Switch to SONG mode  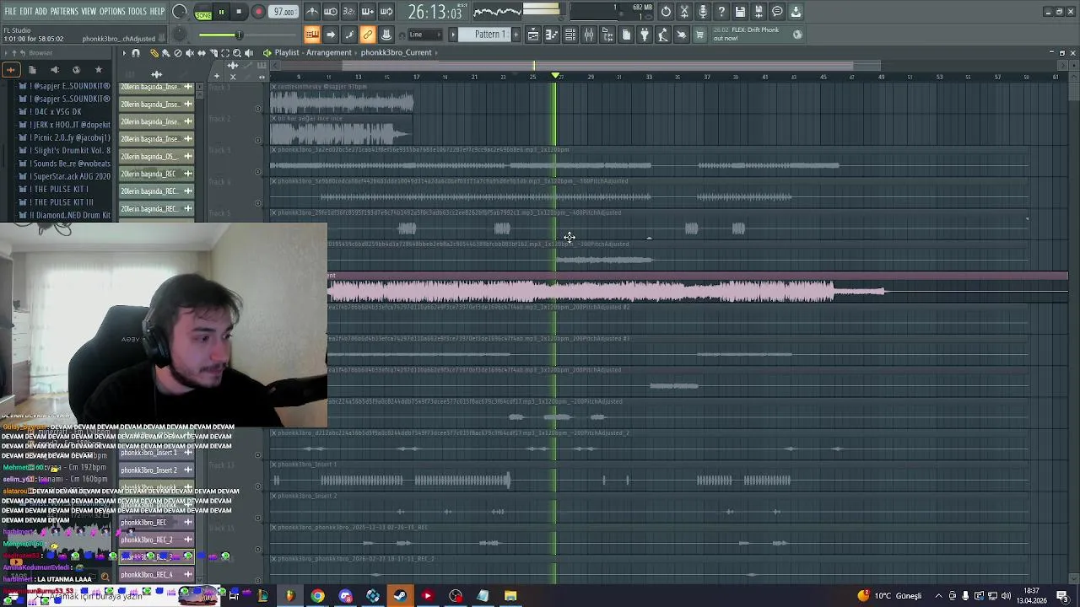tap(203, 15)
